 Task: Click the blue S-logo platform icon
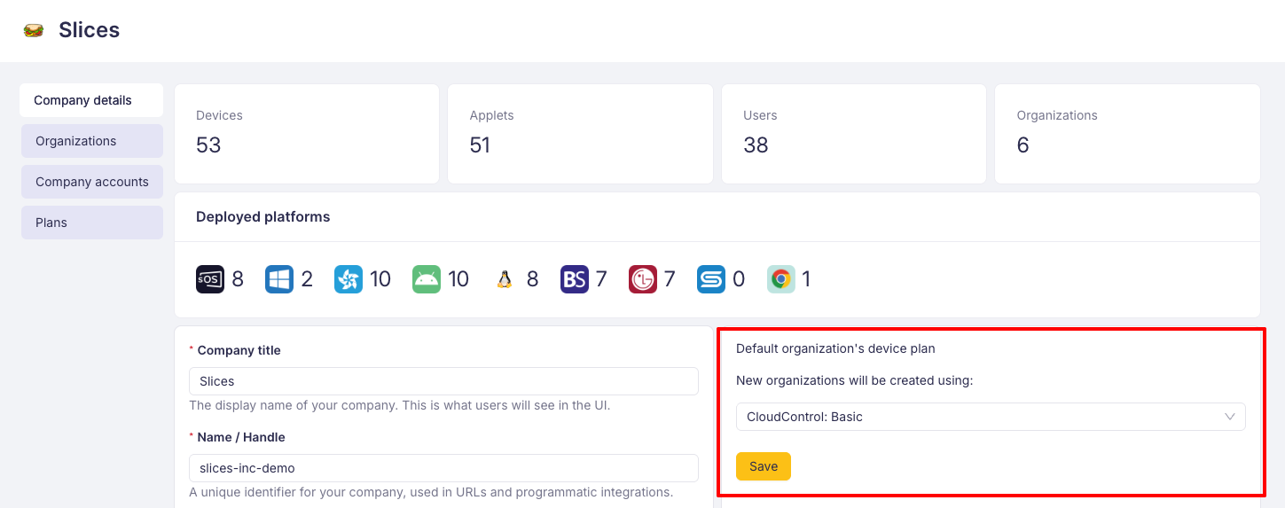[711, 279]
